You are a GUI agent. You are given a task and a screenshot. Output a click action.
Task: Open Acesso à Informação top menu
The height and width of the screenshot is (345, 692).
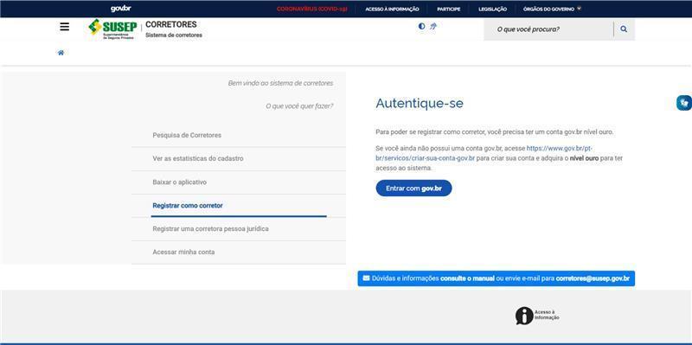(392, 9)
